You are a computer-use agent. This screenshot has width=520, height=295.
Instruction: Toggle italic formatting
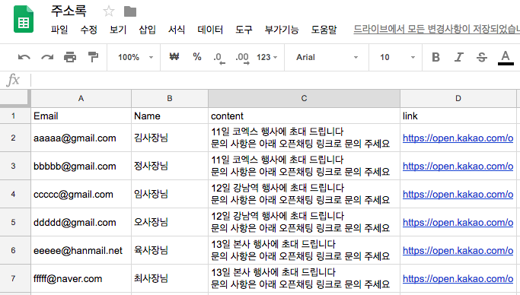[458, 57]
